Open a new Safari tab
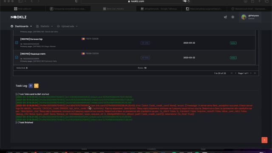The width and height of the screenshot is (272, 153). point(260,1)
